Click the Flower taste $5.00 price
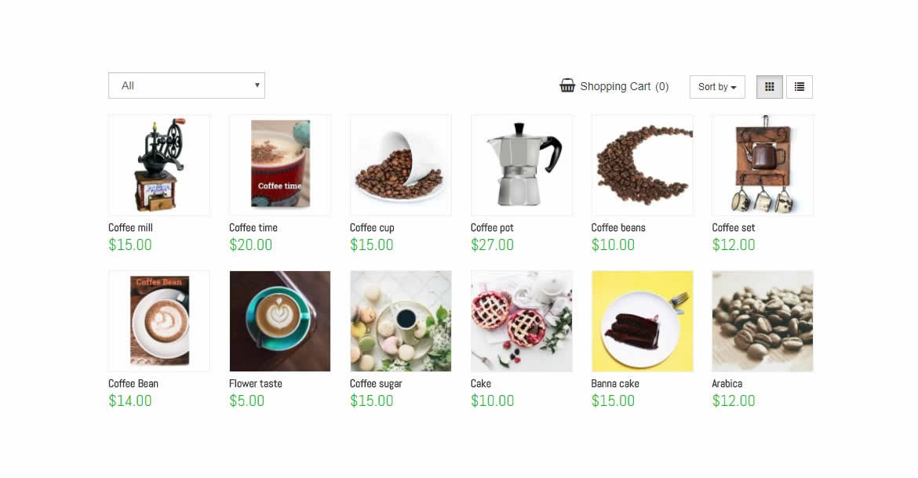918x478 pixels. click(246, 401)
